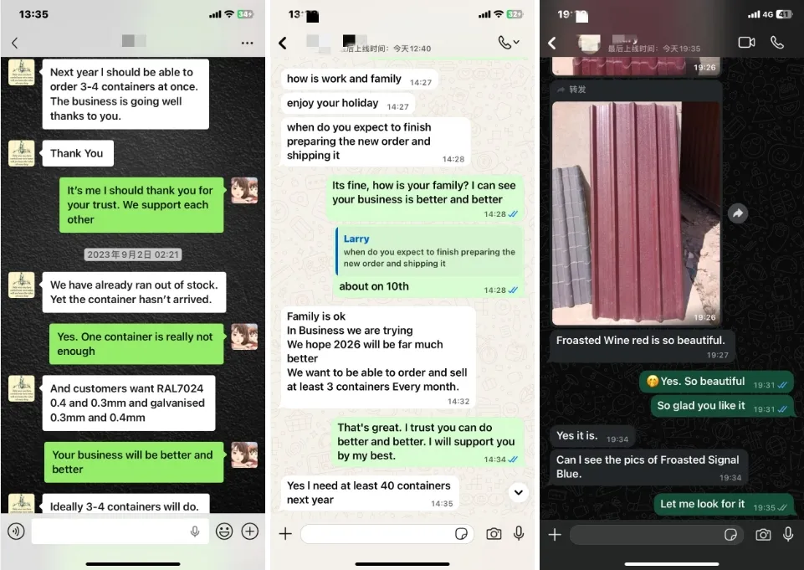Click the WeChat message text field

[x=120, y=531]
